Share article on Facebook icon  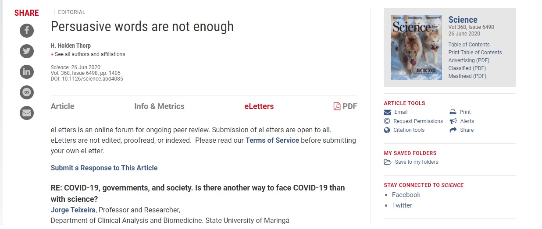click(x=27, y=30)
